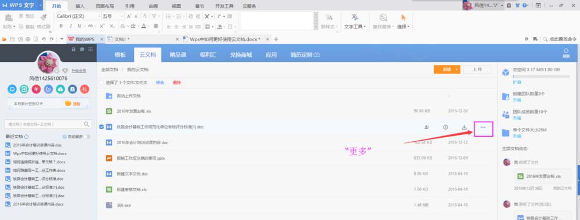Image resolution: width=580 pixels, height=220 pixels.
Task: Click the red 礼 gift circle icon
Action: [85, 89]
